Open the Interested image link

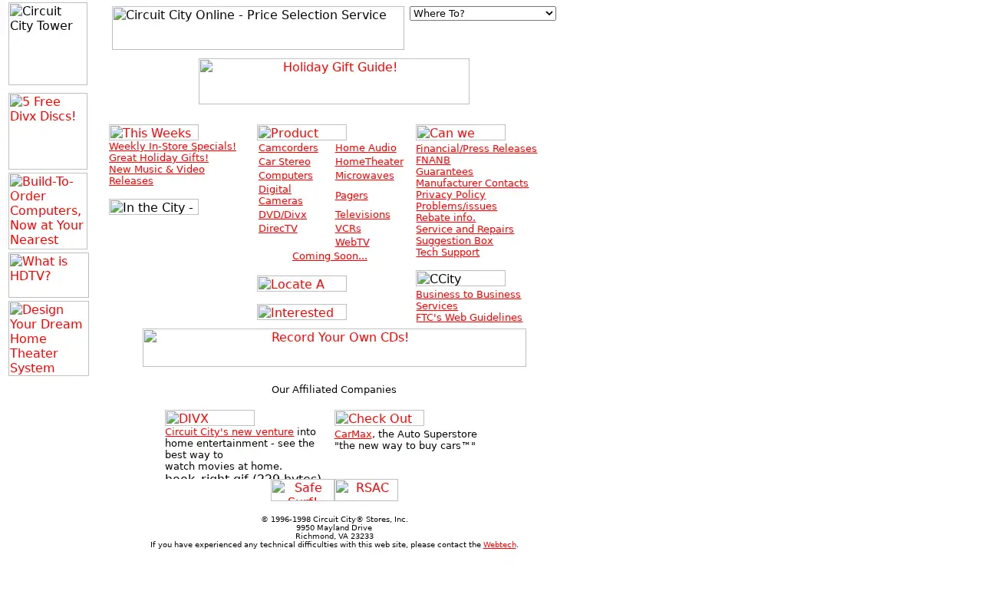click(x=302, y=312)
